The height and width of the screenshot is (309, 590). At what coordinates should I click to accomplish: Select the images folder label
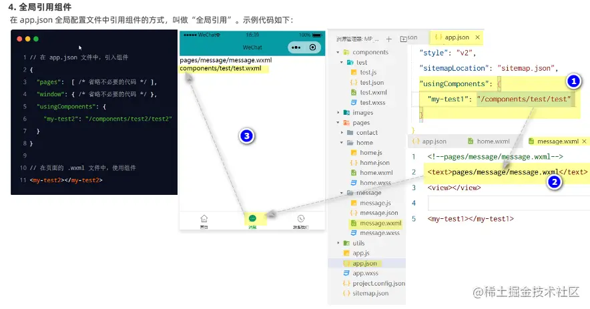click(362, 113)
